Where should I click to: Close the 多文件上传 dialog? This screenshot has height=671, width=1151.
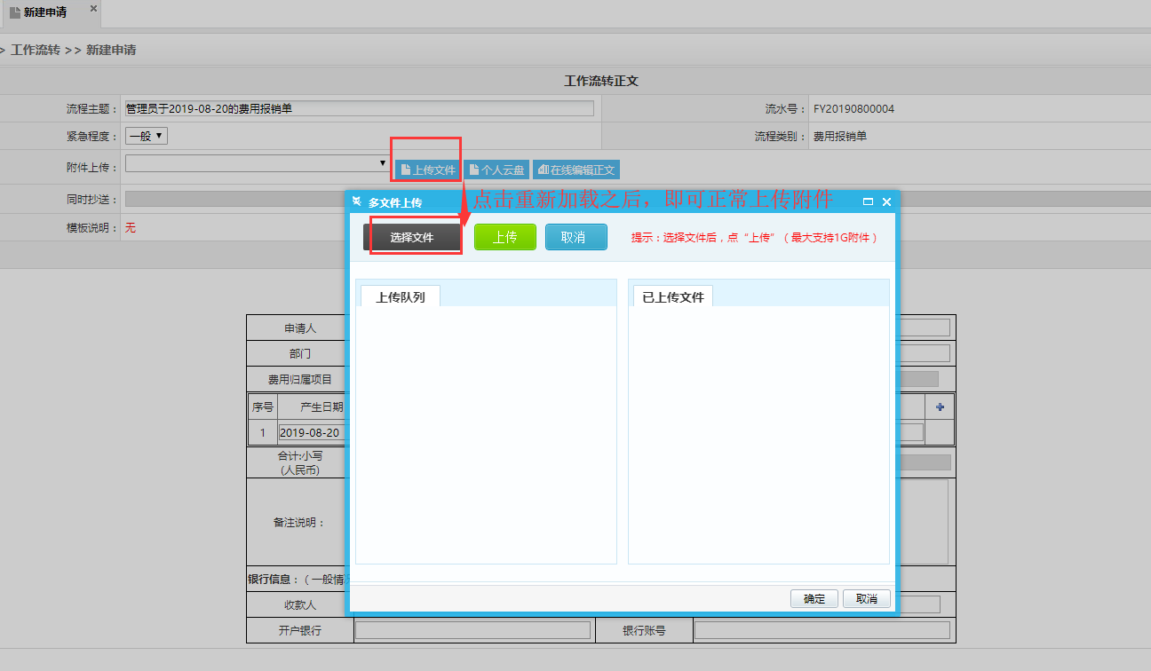[886, 202]
